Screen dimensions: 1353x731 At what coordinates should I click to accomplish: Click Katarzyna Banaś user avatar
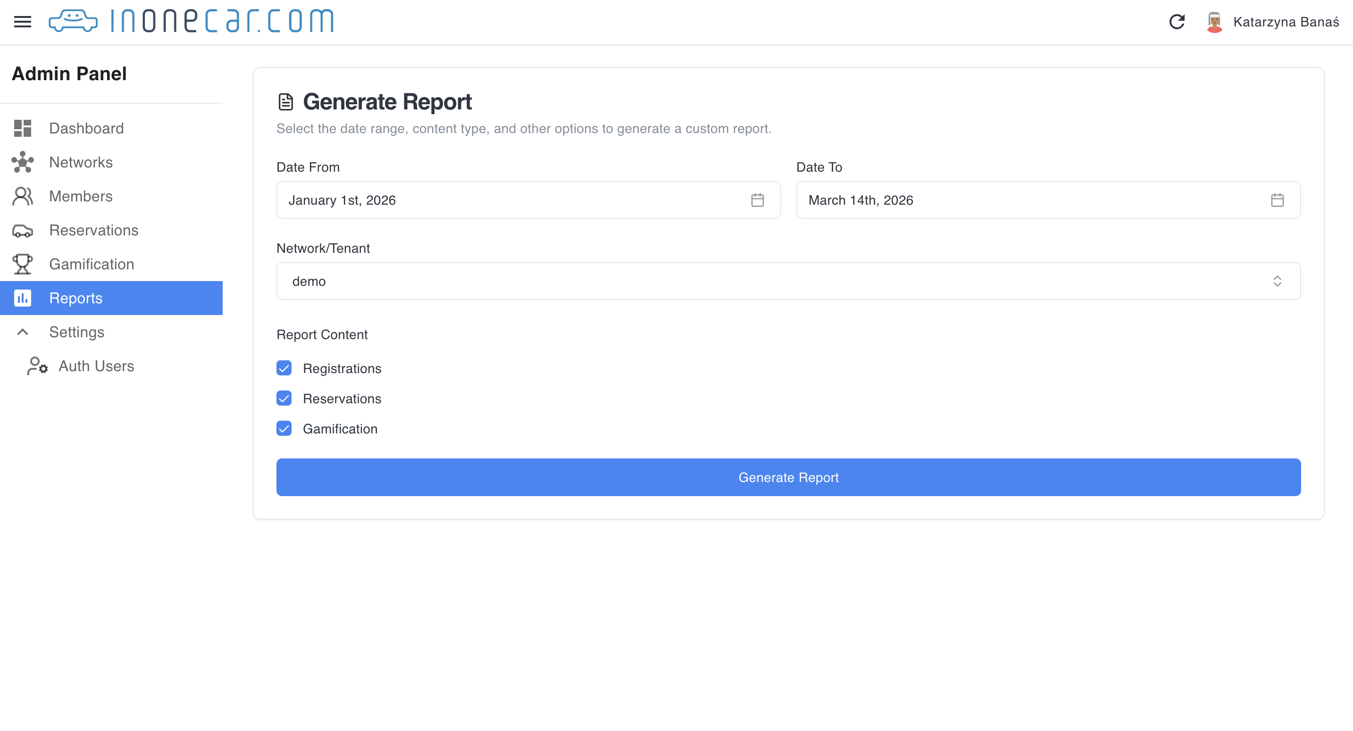[1214, 22]
